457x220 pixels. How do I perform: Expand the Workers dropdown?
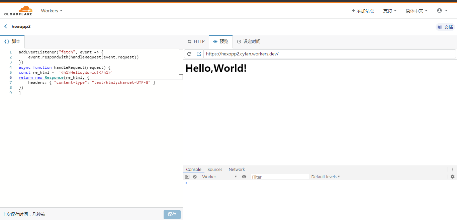pyautogui.click(x=52, y=11)
